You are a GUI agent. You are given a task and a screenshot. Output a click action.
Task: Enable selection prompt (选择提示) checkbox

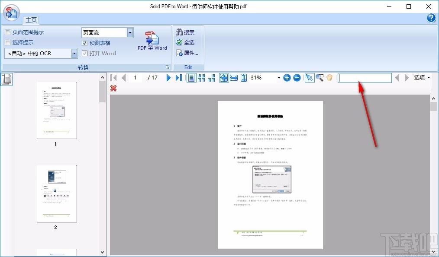[8, 43]
